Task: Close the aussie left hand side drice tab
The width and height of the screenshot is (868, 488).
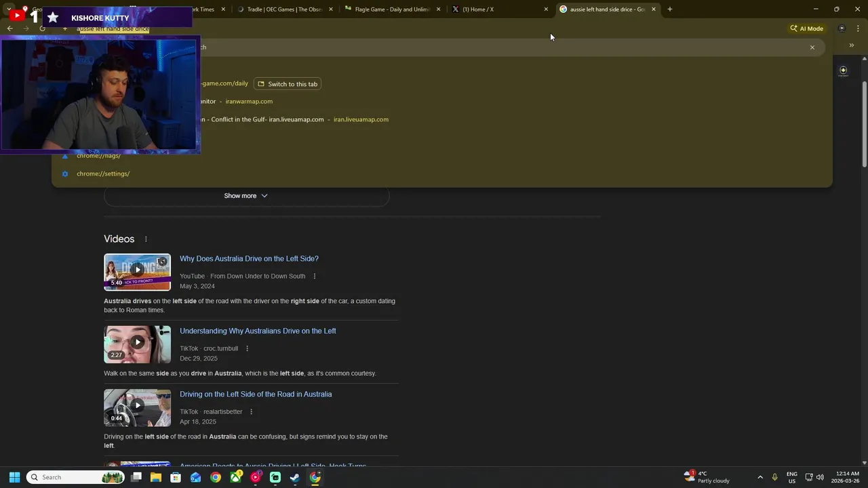Action: [x=654, y=9]
